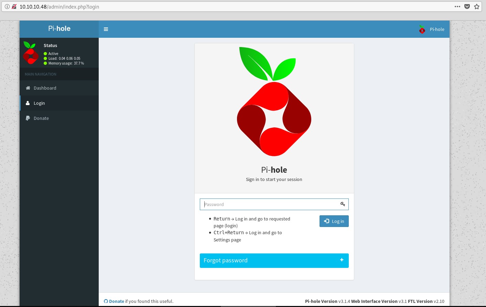Toggle the sidebar with the hamburger icon

pos(106,29)
